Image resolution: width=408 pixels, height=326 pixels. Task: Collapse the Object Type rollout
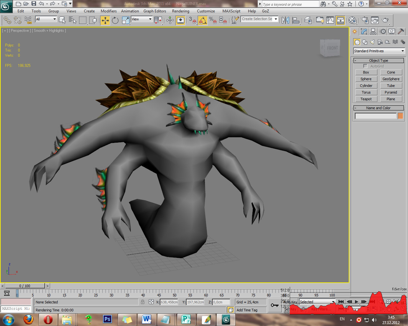378,60
